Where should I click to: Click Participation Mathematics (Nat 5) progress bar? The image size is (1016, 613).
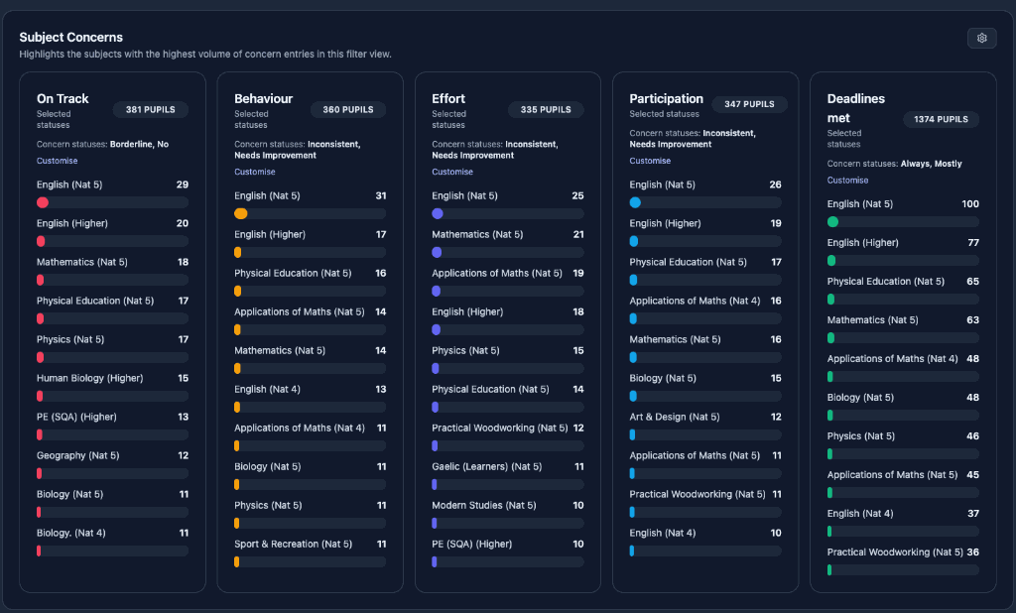point(705,358)
